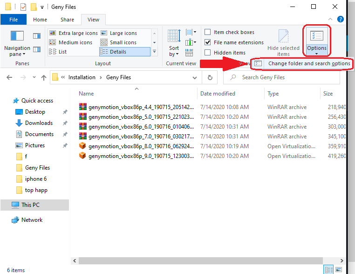Select Large icons layout
The width and height of the screenshot is (355, 274).
(x=119, y=33)
